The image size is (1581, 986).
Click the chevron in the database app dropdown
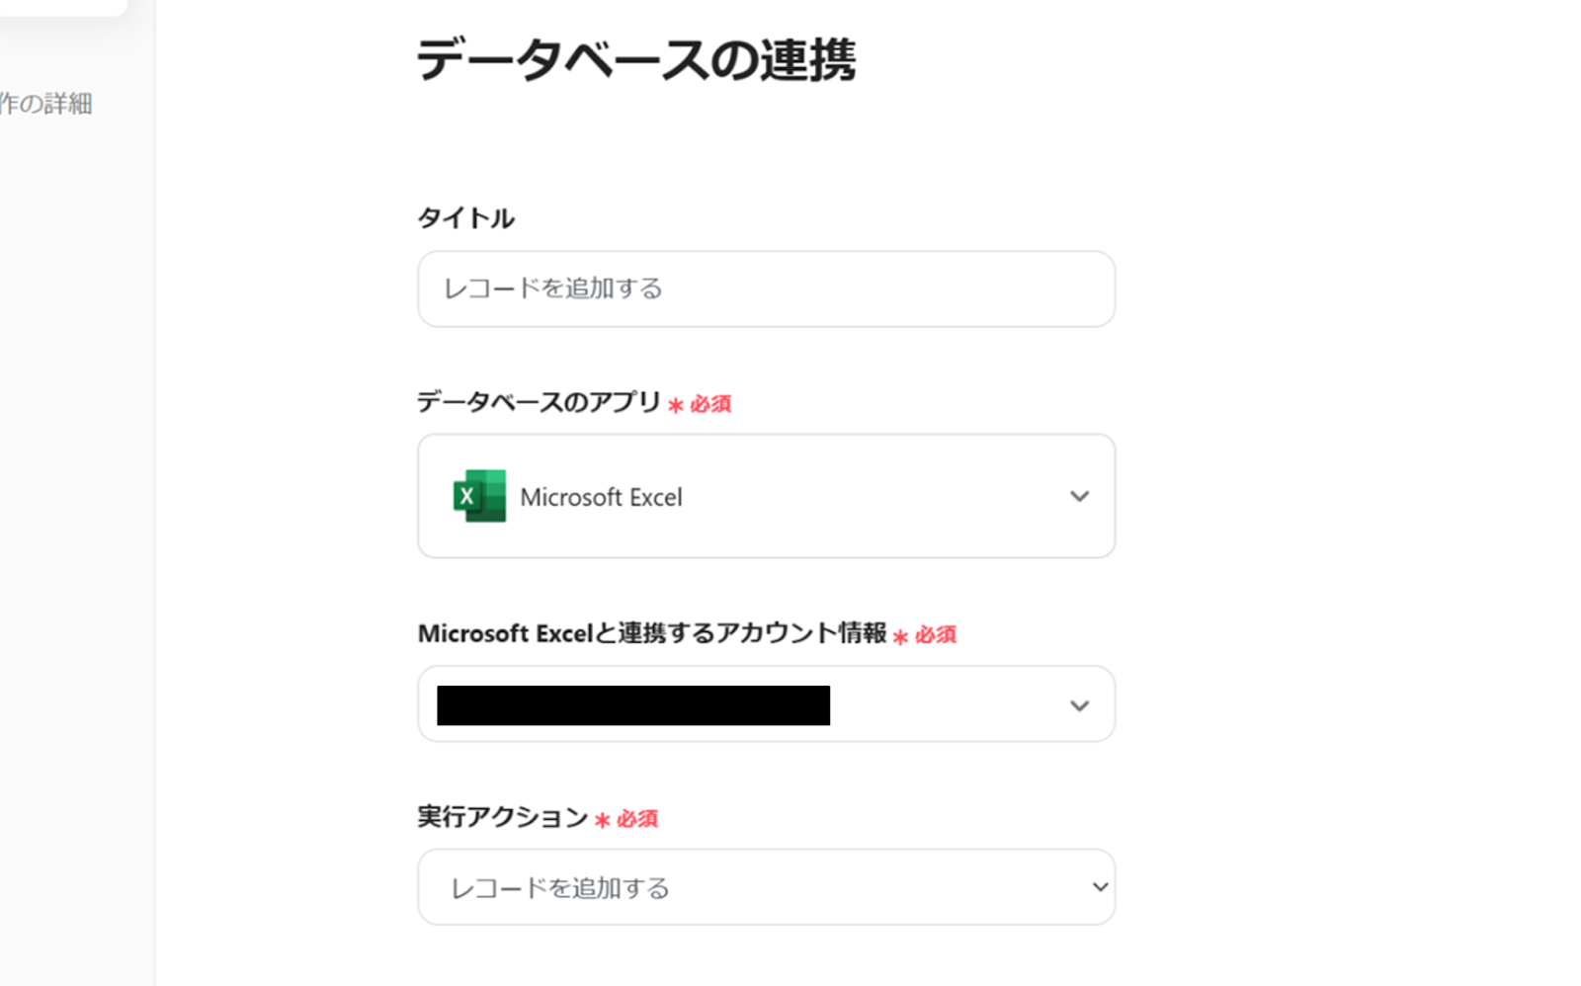tap(1079, 496)
